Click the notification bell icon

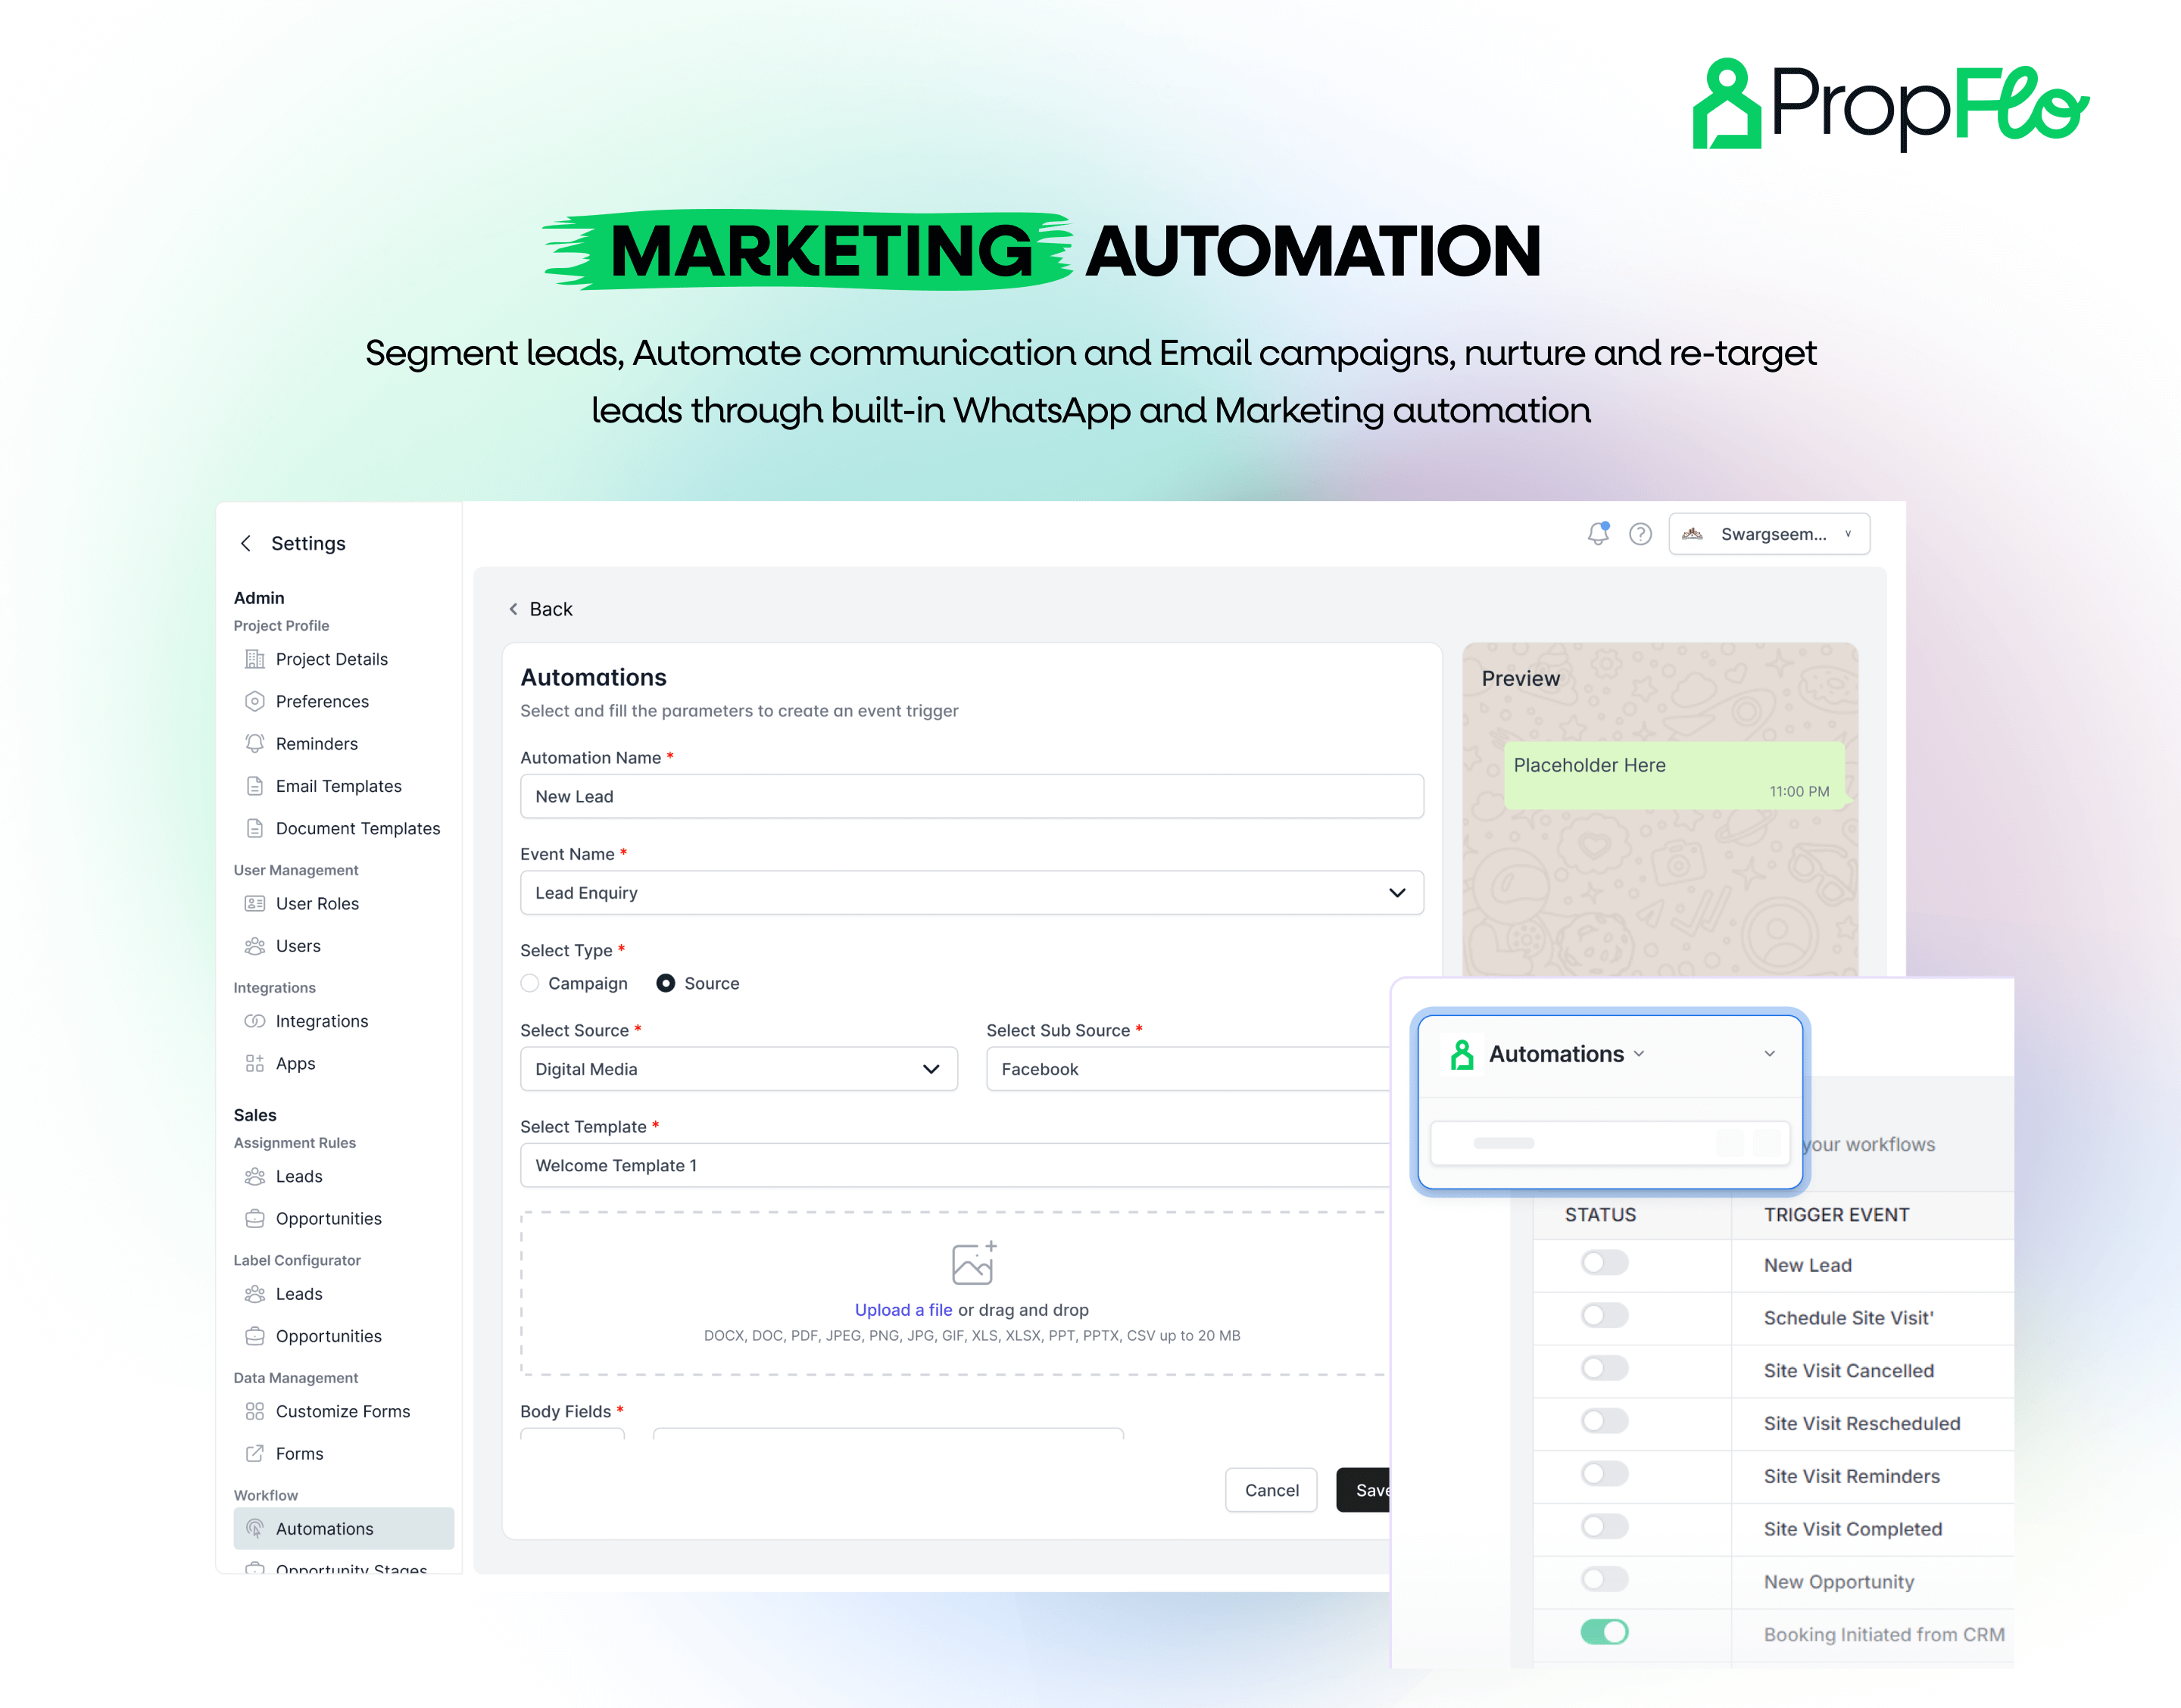1597,534
